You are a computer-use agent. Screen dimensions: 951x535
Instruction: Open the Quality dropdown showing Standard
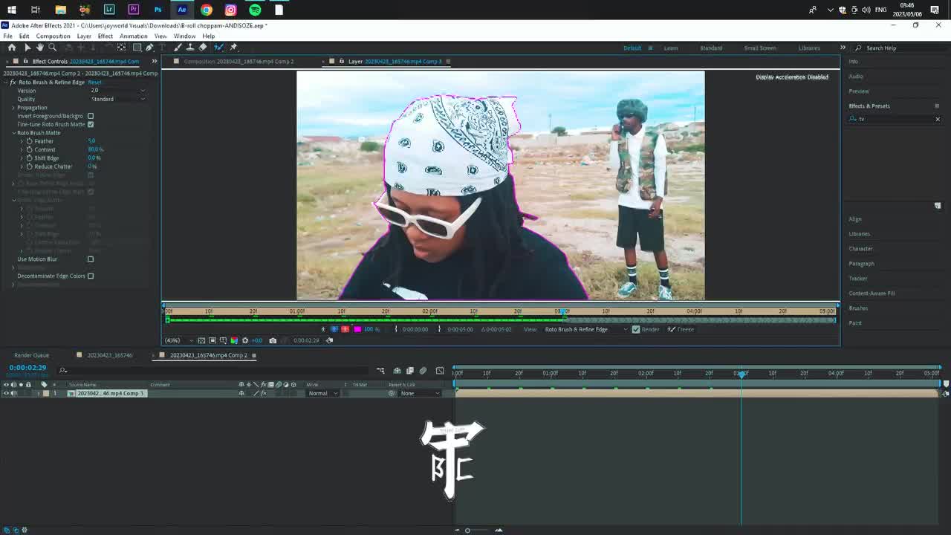(117, 99)
